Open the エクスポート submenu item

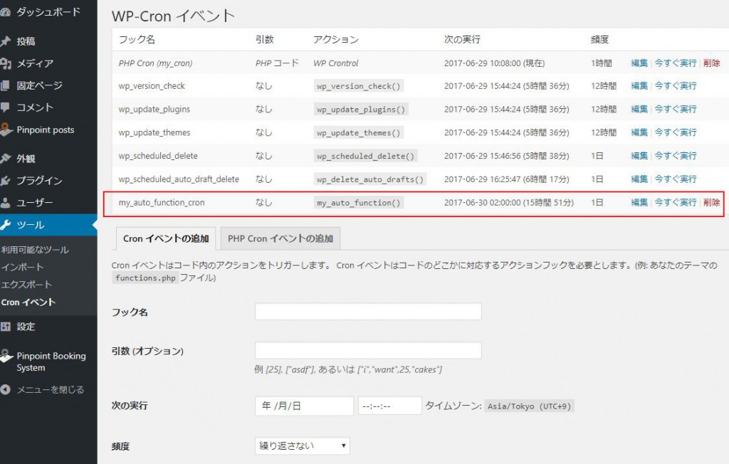[26, 285]
